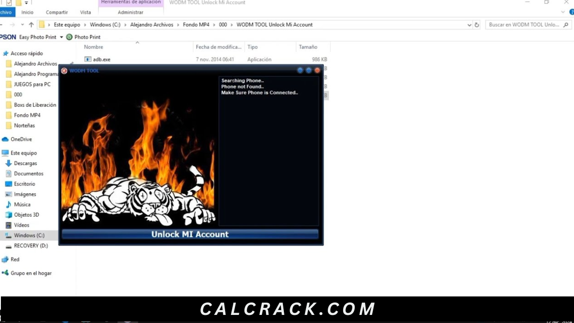Click the refresh icon beside address bar
The image size is (574, 323).
click(x=477, y=25)
